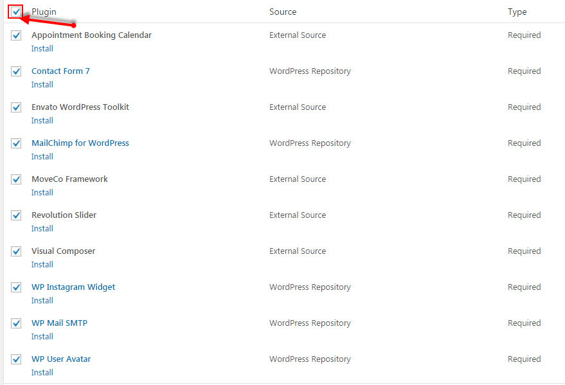This screenshot has width=565, height=385.
Task: Click WordPress Repository in WP Mail SMTP row
Action: pyautogui.click(x=310, y=323)
